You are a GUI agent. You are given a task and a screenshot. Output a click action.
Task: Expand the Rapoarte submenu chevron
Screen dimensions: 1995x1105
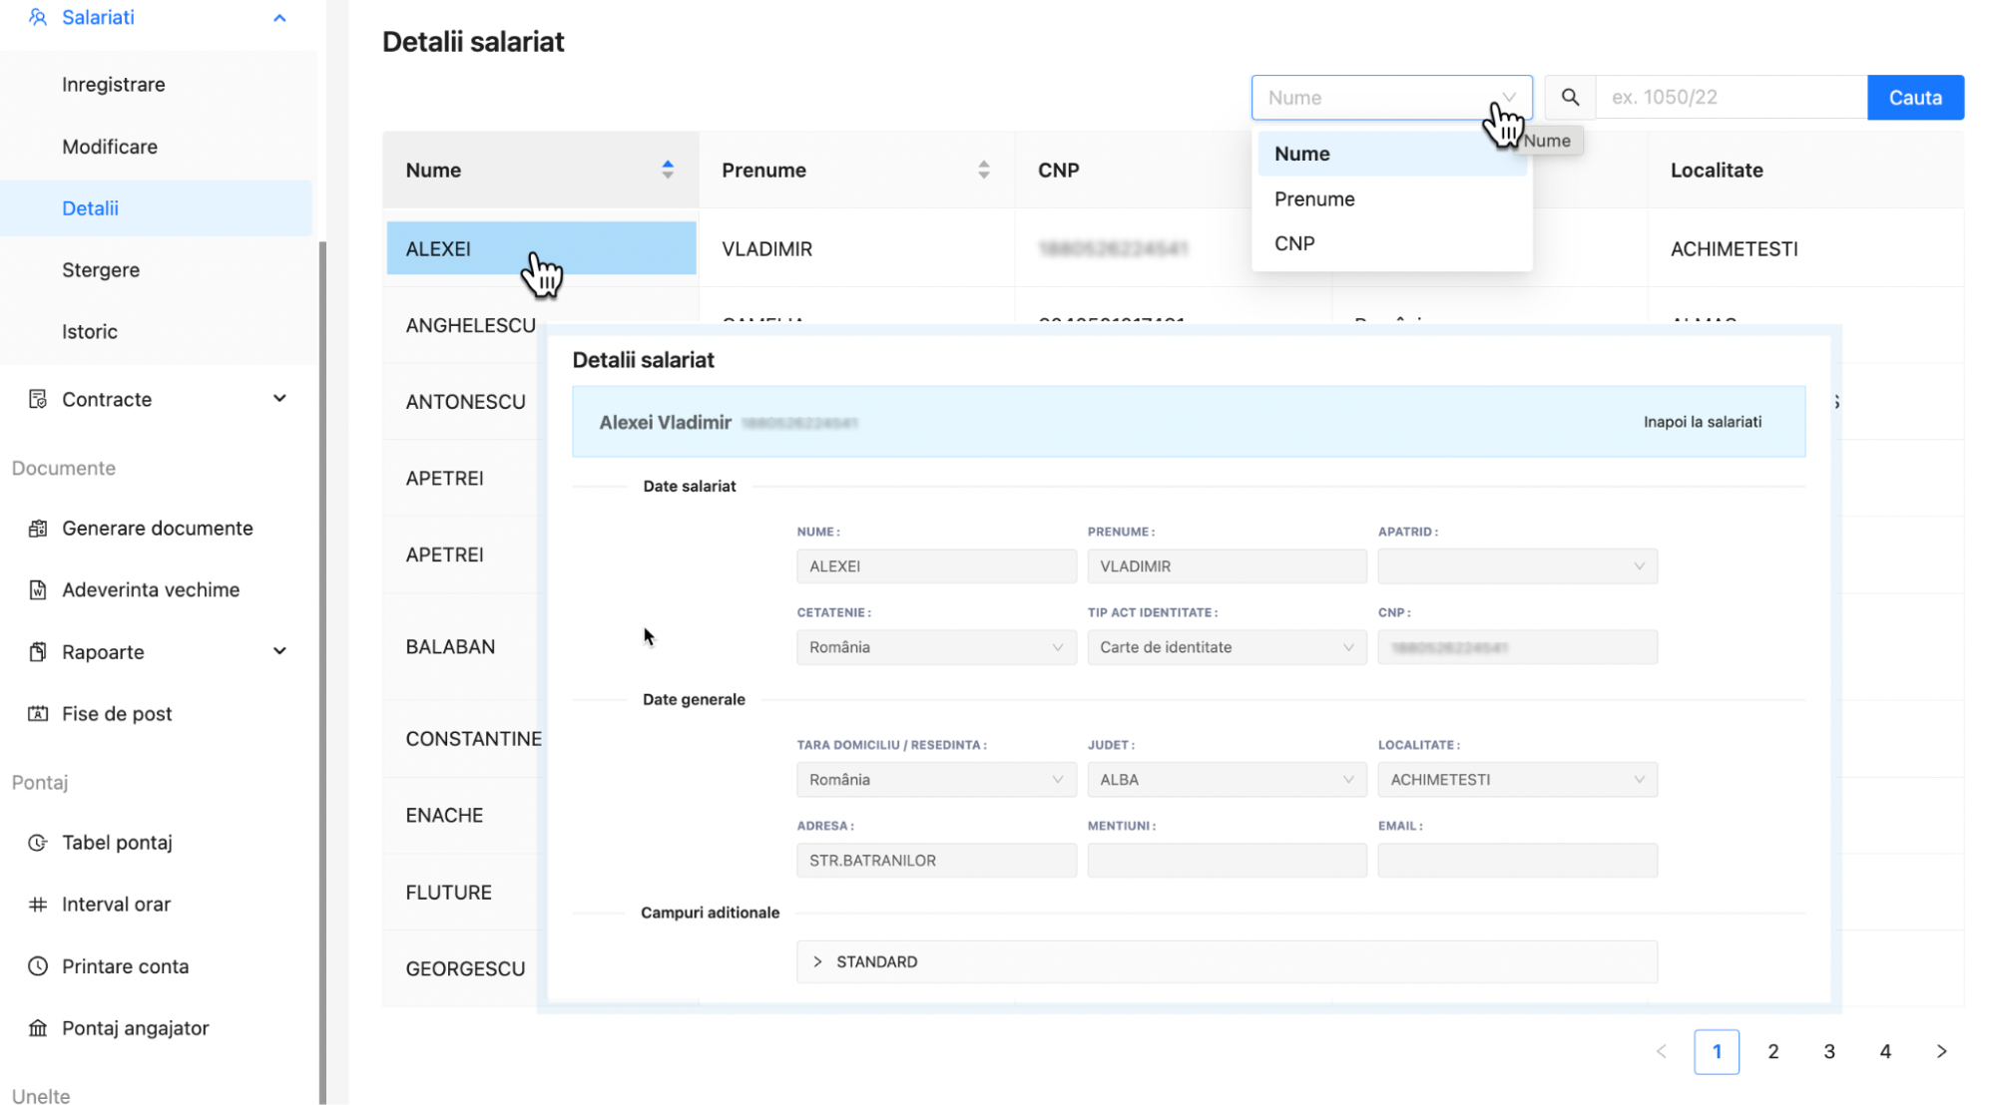coord(279,651)
